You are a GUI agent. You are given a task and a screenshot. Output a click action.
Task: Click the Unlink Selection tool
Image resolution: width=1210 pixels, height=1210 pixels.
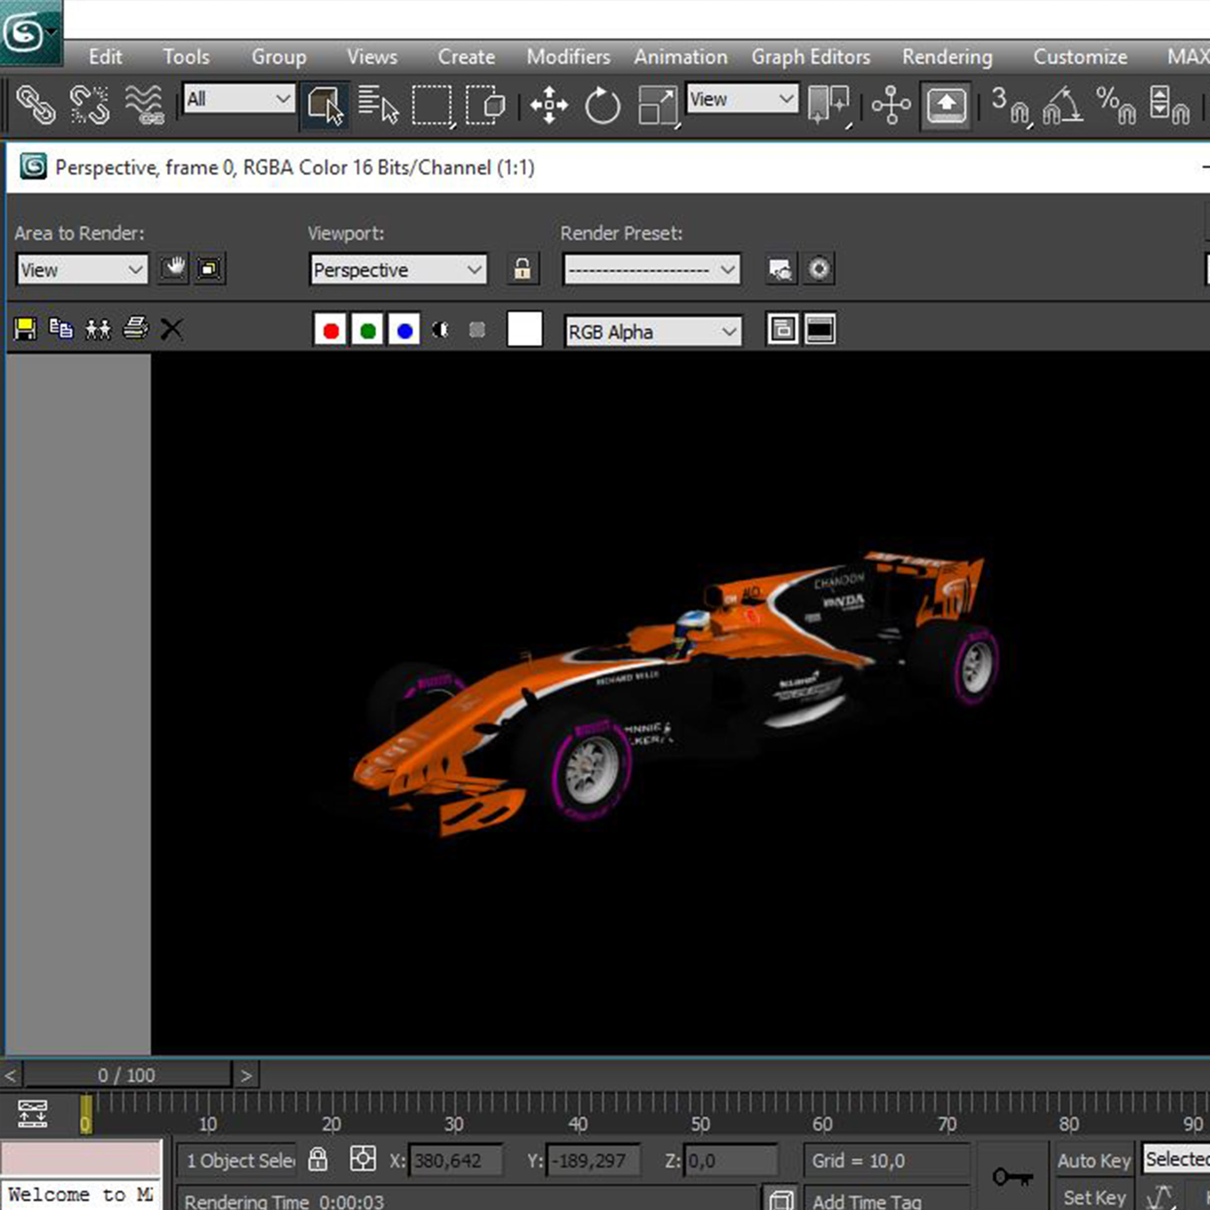89,105
